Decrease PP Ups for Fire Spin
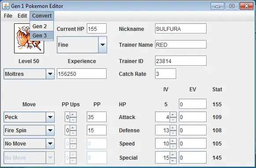 (x=73, y=133)
